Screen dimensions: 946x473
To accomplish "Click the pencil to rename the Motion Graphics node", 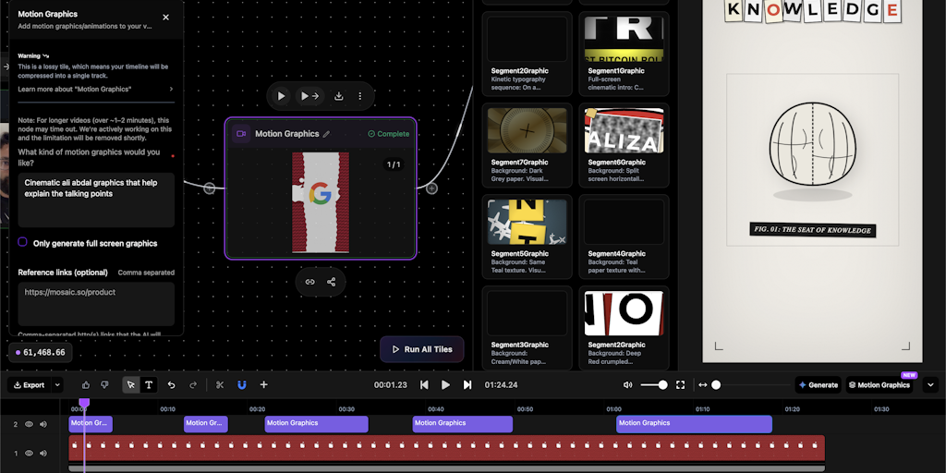I will pos(326,134).
